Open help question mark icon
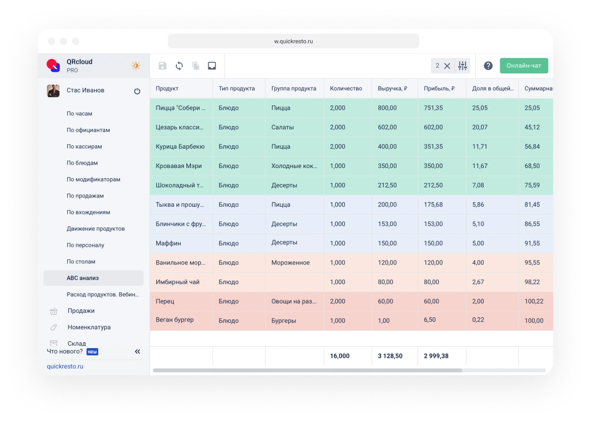Screen dimensions: 591x422 (x=488, y=66)
